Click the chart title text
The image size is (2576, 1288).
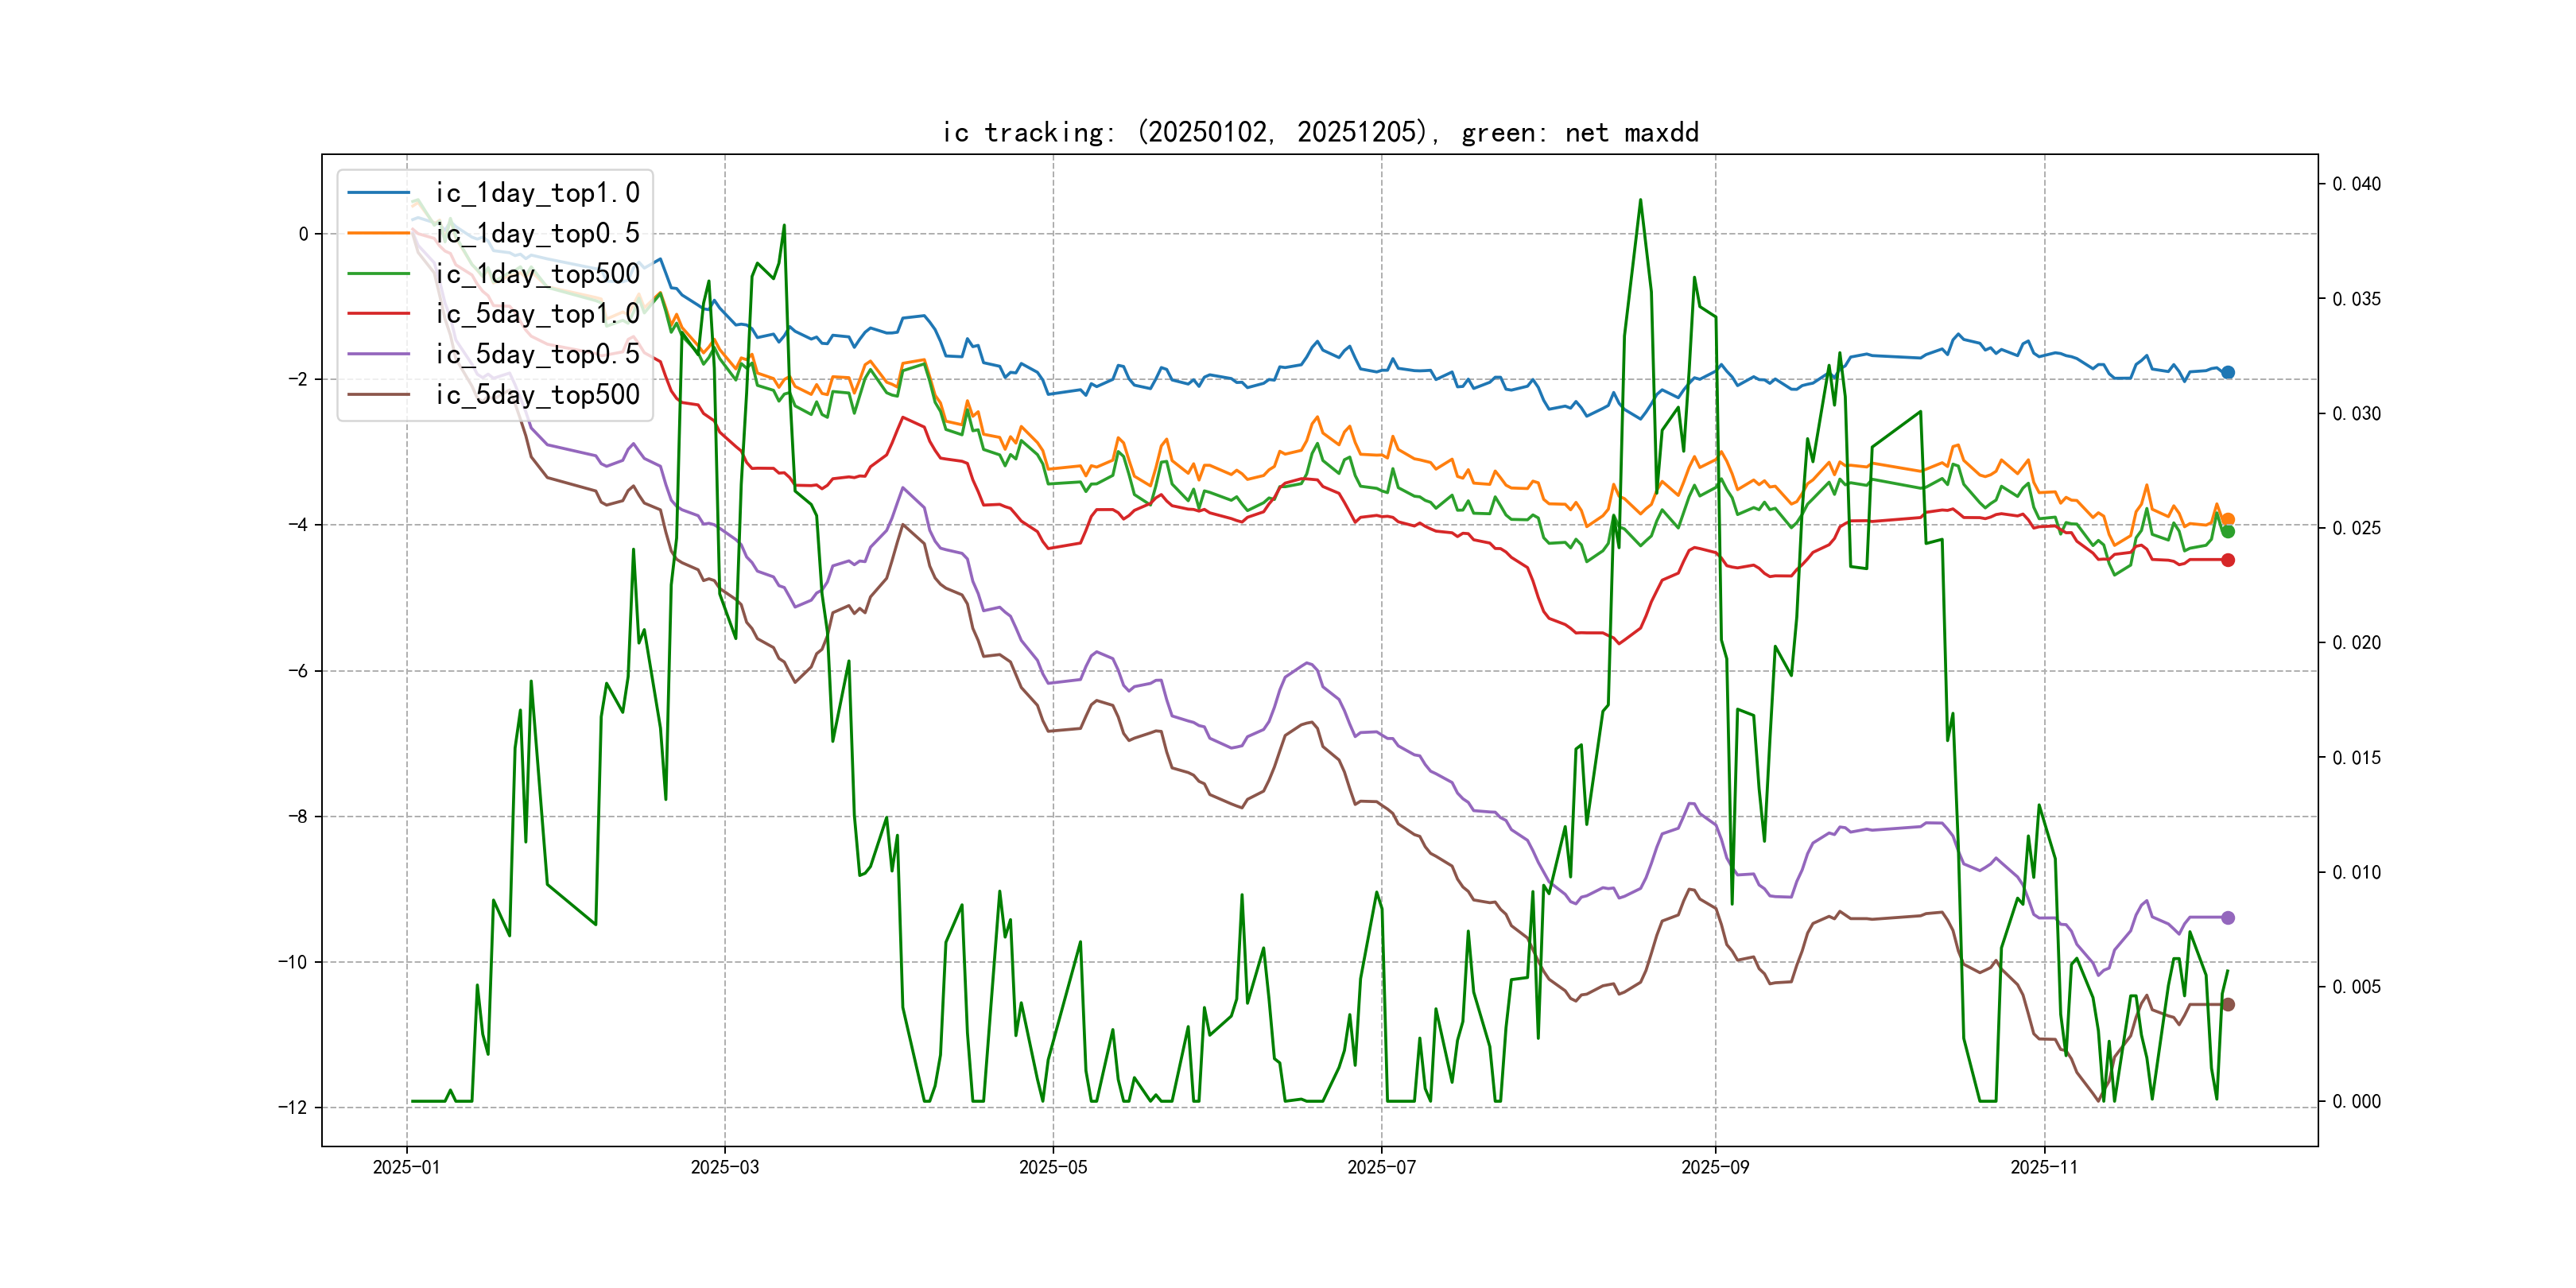[x=1320, y=132]
